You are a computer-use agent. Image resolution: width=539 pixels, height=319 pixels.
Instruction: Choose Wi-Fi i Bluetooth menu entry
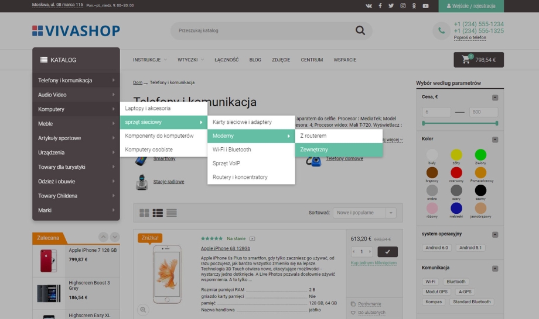tap(232, 150)
